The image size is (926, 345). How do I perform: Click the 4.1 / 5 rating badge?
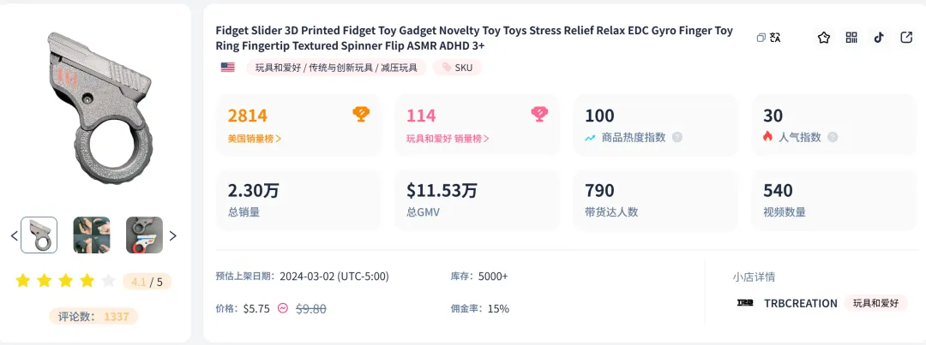(147, 281)
